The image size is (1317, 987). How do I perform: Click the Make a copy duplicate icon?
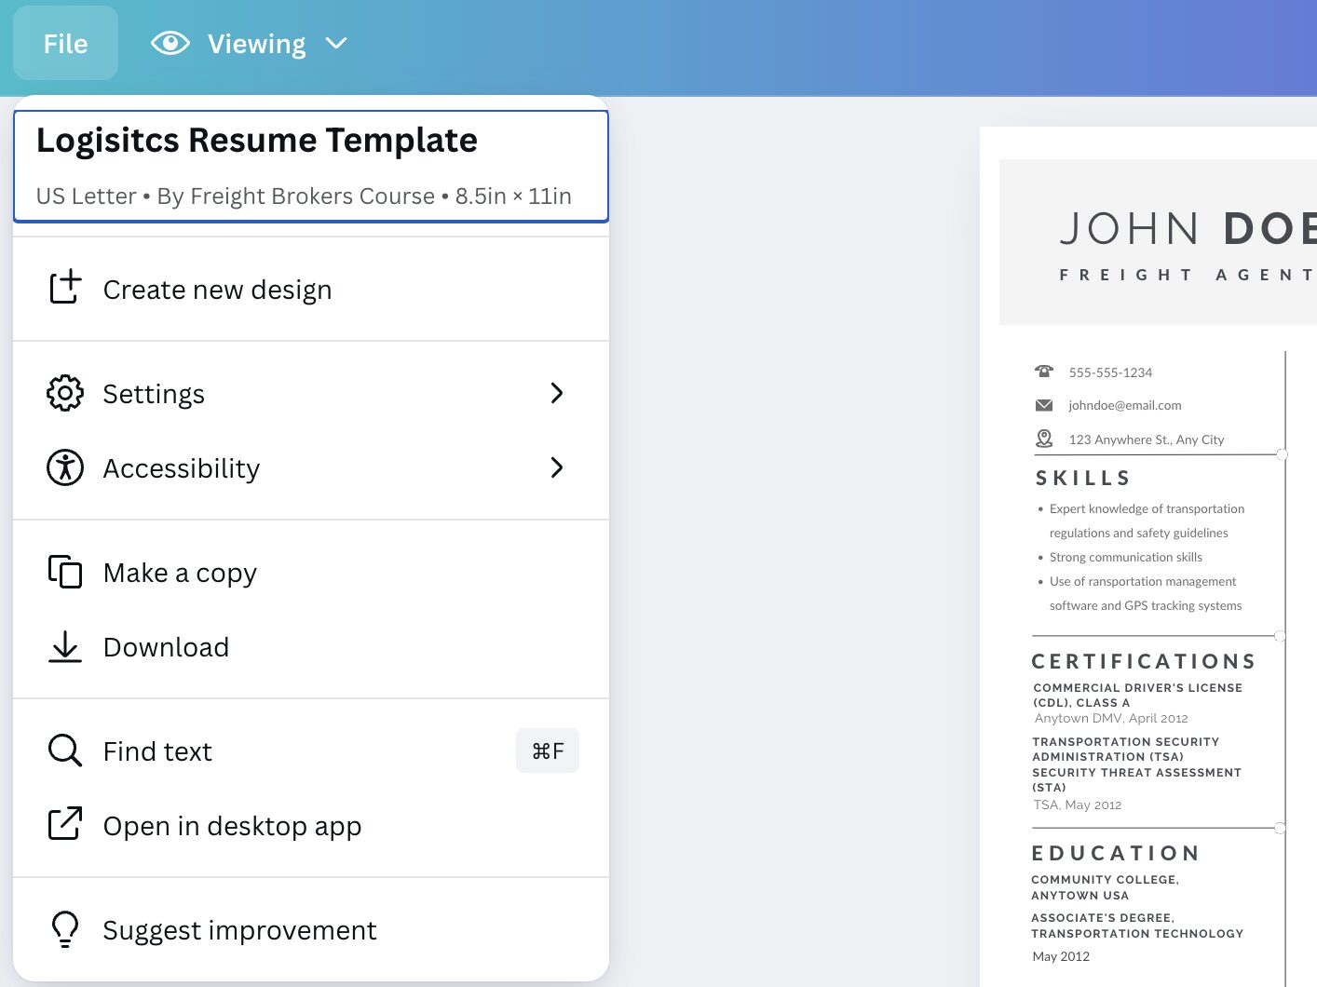pyautogui.click(x=65, y=572)
